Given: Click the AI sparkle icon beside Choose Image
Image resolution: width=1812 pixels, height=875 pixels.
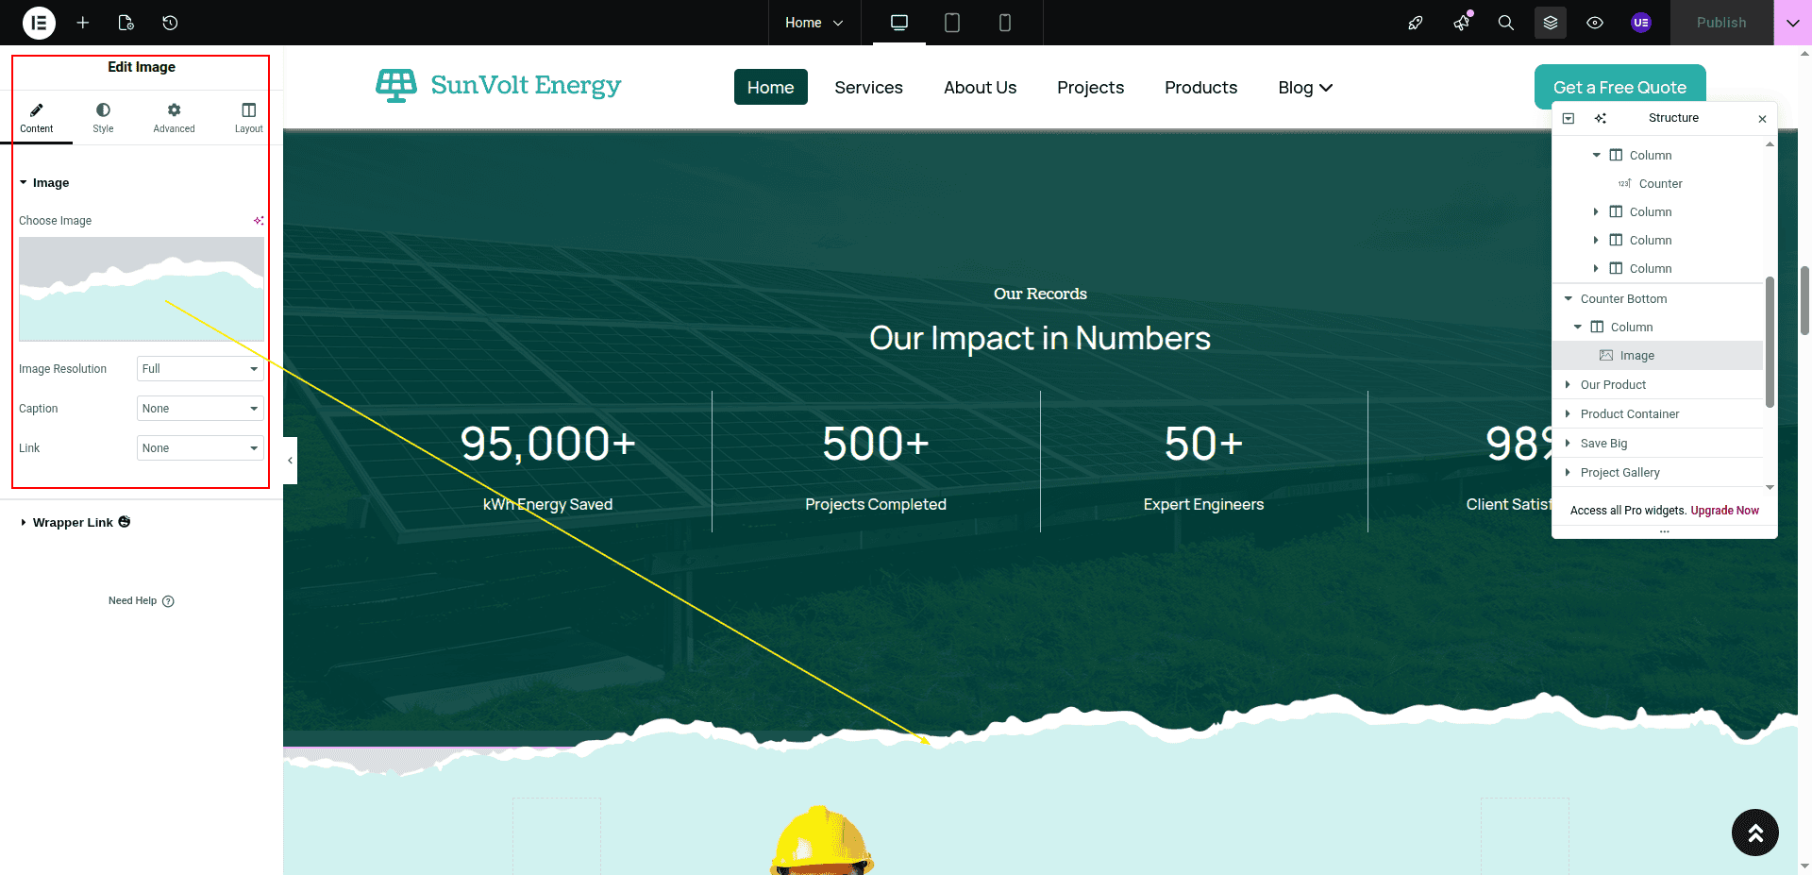Looking at the screenshot, I should (259, 221).
